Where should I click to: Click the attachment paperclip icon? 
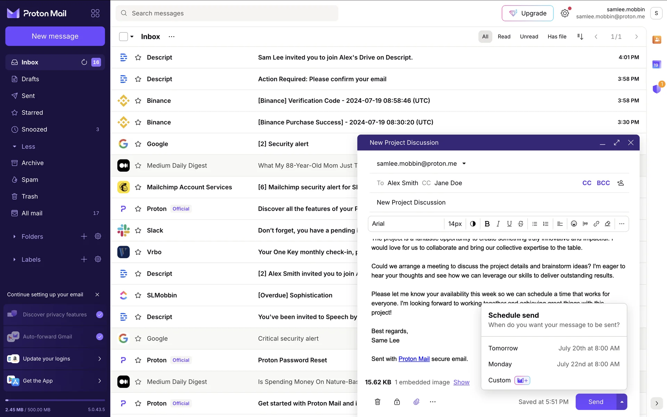click(416, 402)
